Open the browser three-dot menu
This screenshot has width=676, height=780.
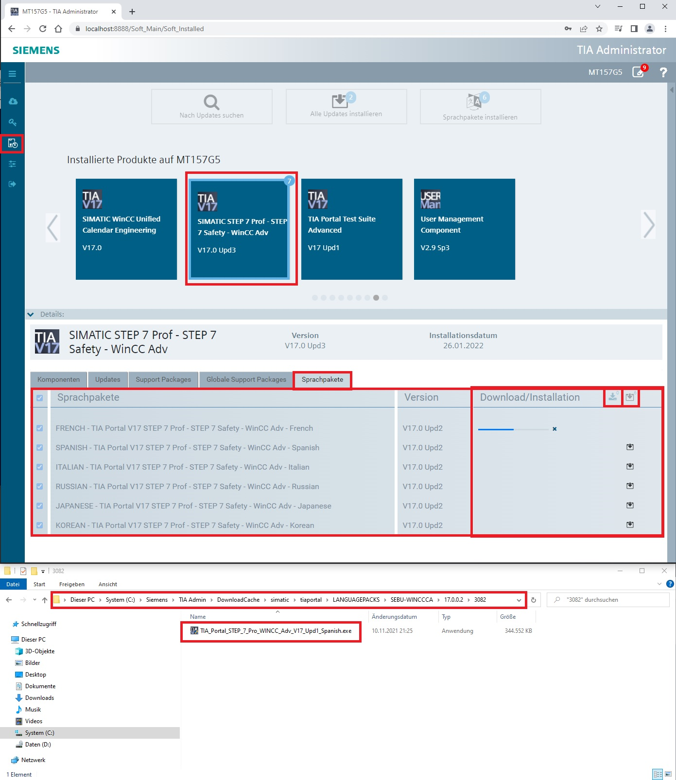[665, 29]
